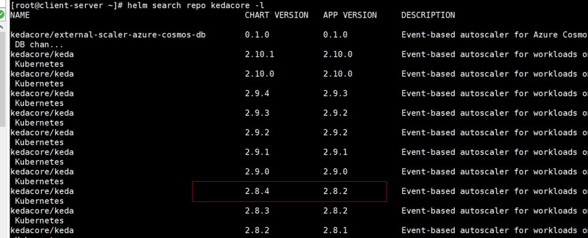588x238 pixels.
Task: Click chart version 2.9.3 in CHART VERSION column
Action: (257, 113)
